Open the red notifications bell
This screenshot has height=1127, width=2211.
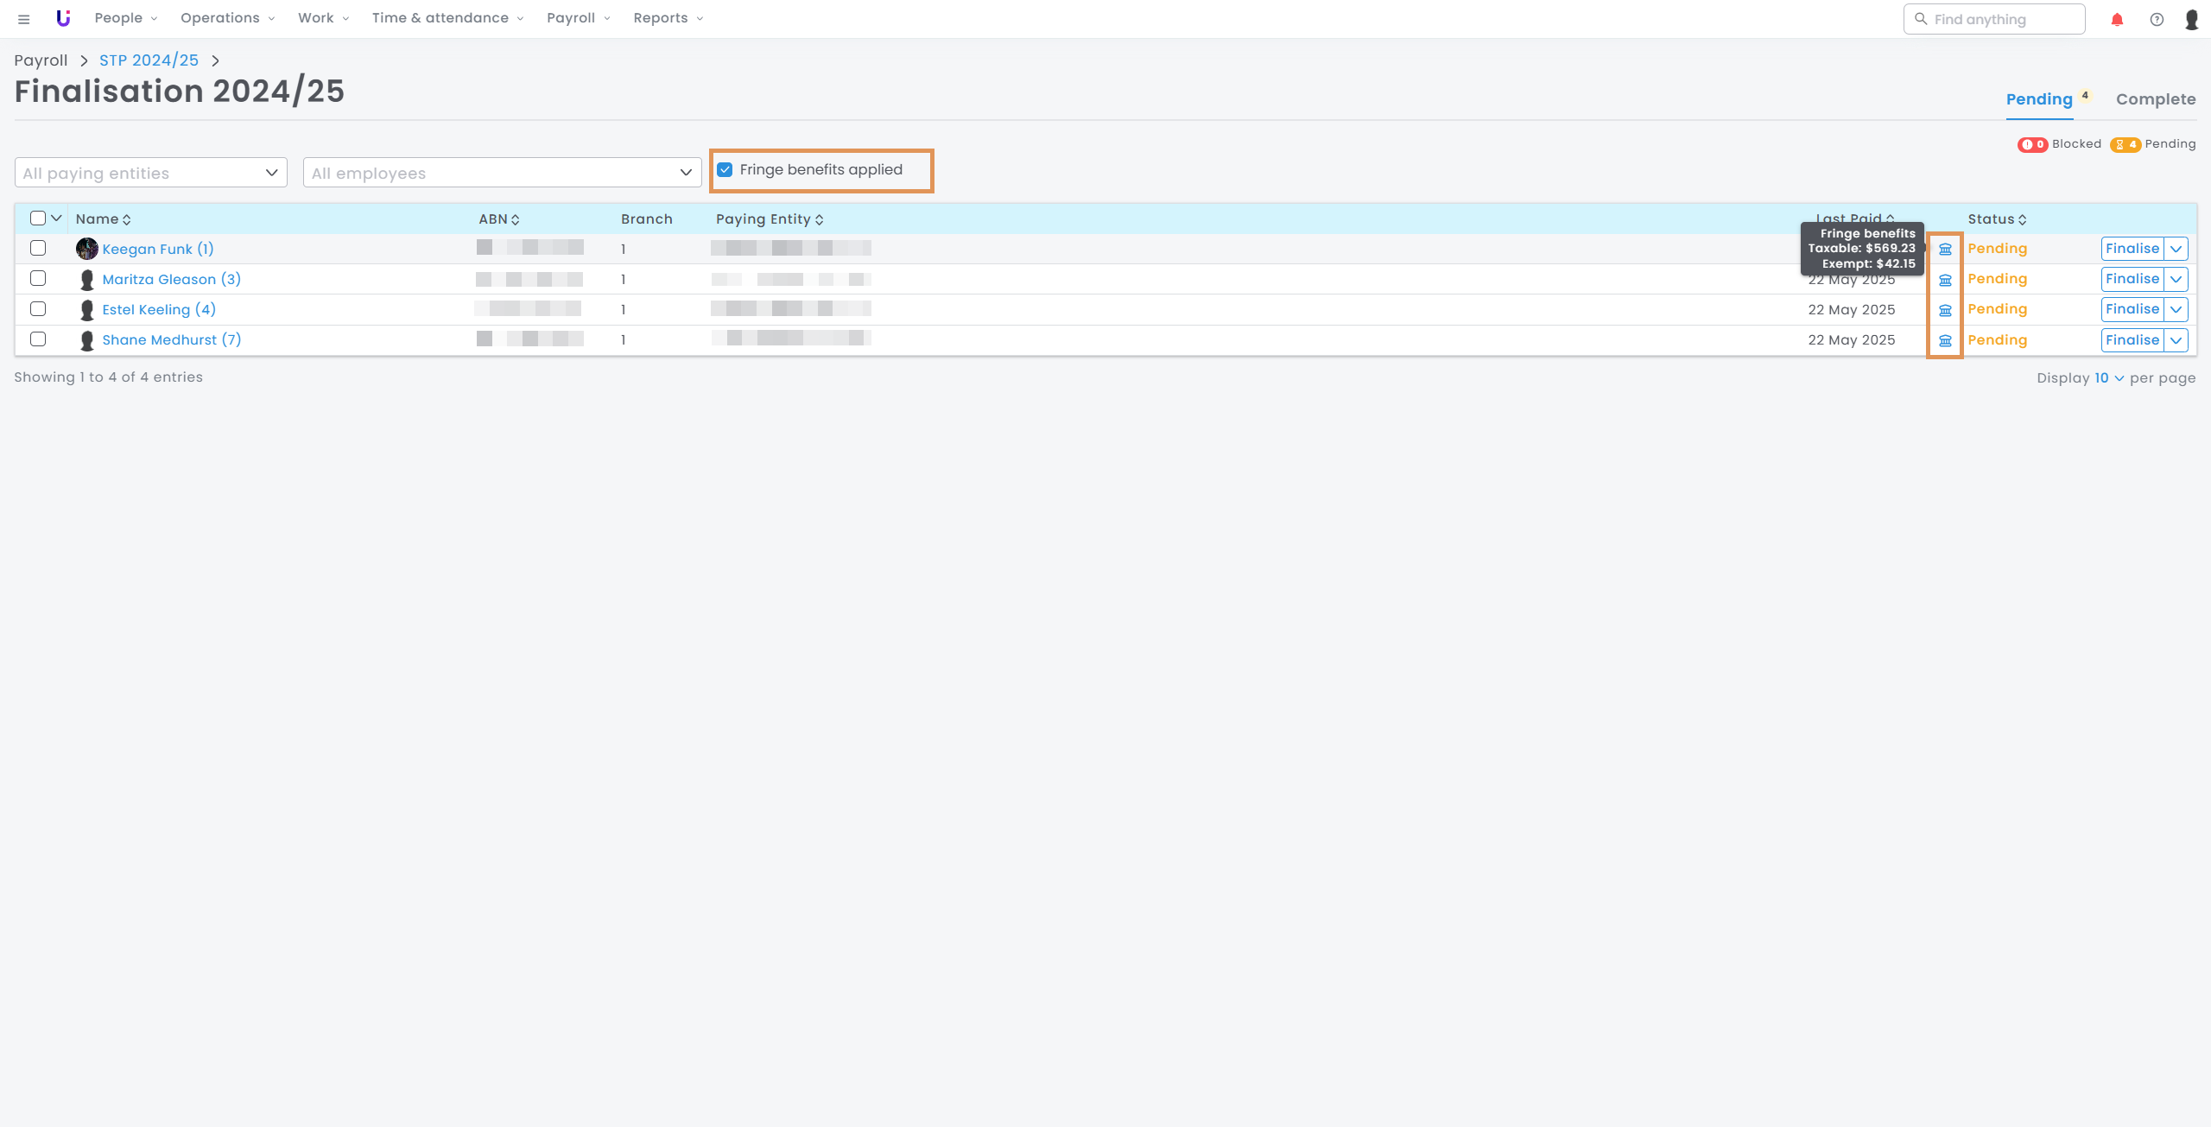click(x=2117, y=19)
